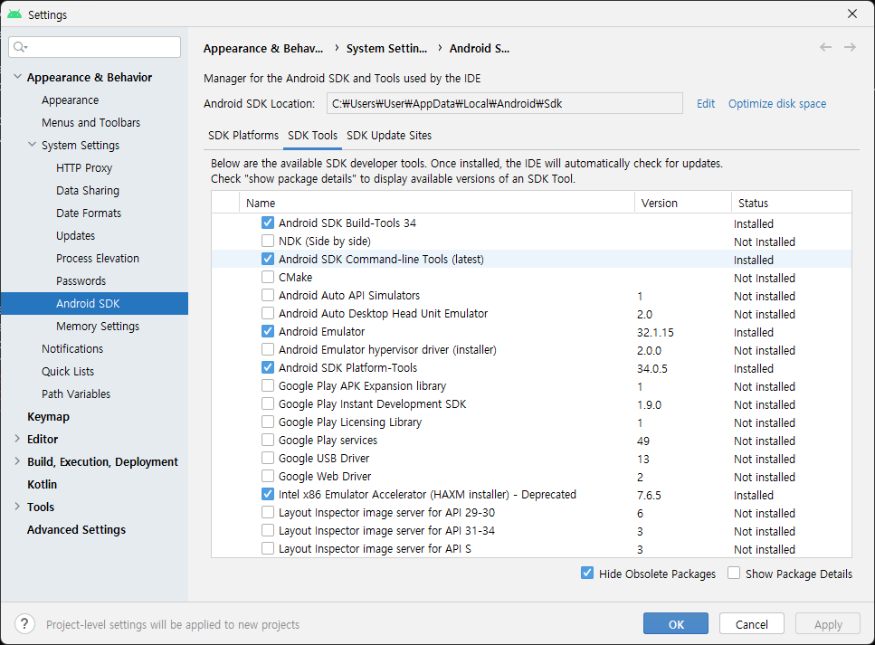Check Google Play Licensing Library

268,422
